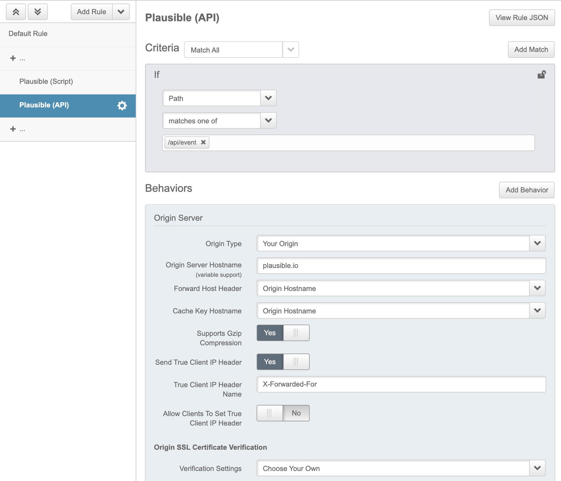Toggle Supports Gzip Compression switch
This screenshot has height=481, width=561.
click(x=283, y=333)
